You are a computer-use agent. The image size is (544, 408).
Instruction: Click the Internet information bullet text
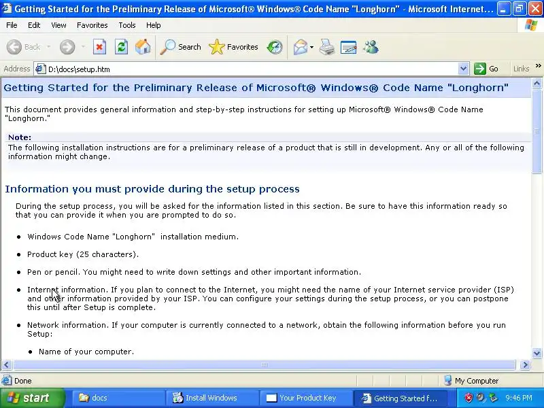point(271,299)
